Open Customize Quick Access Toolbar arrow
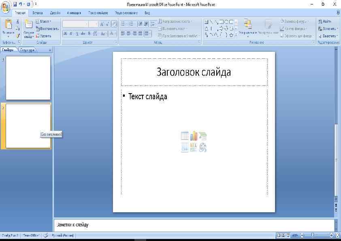The height and width of the screenshot is (241, 341). tap(36, 4)
